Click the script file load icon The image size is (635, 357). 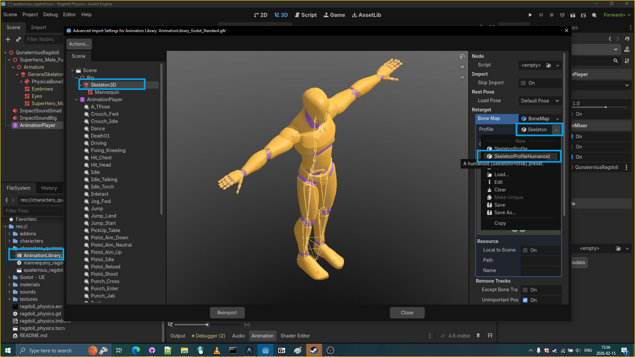coord(549,65)
